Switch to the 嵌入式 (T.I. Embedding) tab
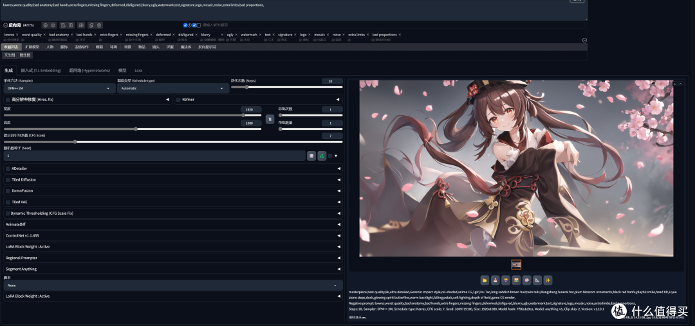This screenshot has height=326, width=695. [41, 71]
